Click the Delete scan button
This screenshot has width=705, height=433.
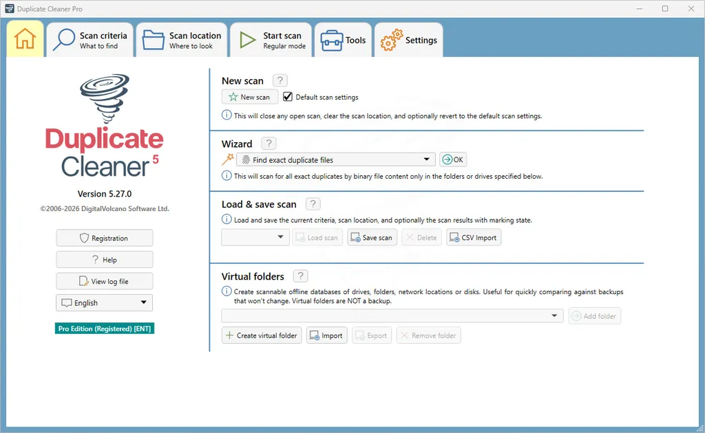(422, 237)
